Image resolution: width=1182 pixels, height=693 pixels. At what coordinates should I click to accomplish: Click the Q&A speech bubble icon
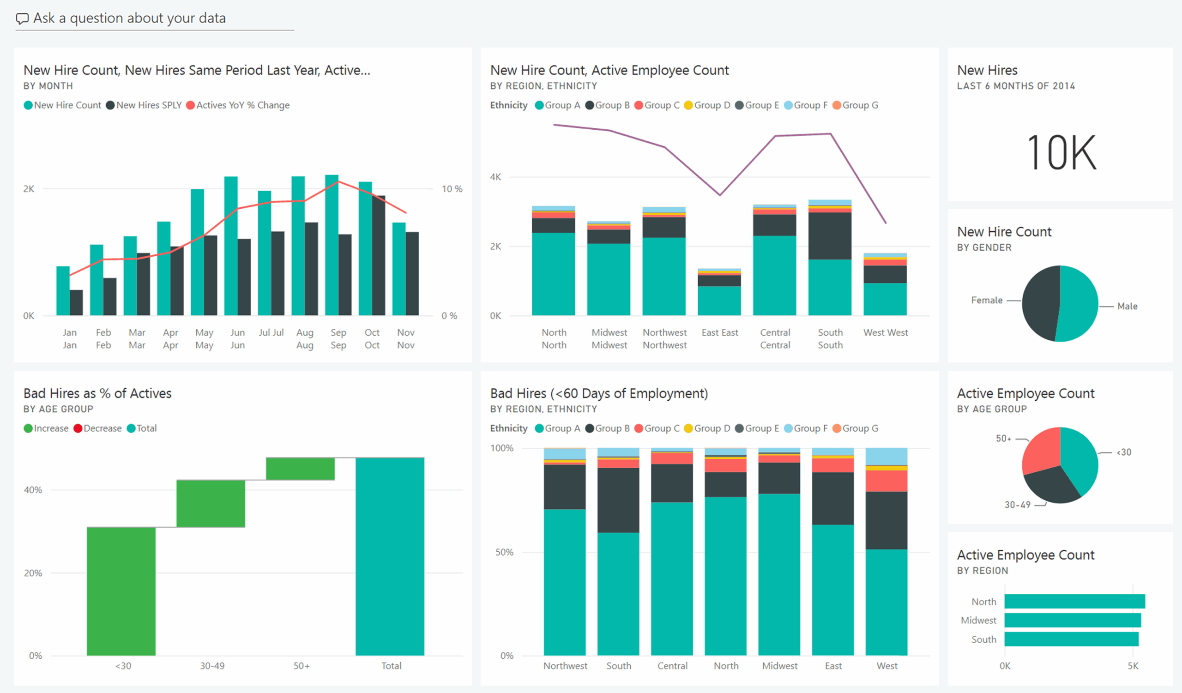(22, 19)
